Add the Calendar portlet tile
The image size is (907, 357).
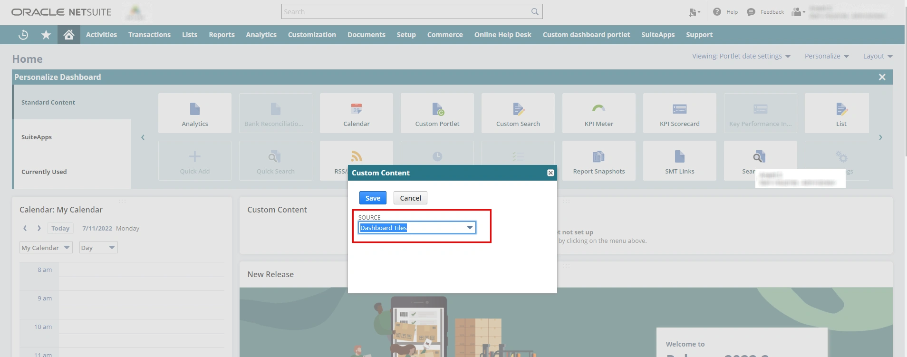point(356,113)
